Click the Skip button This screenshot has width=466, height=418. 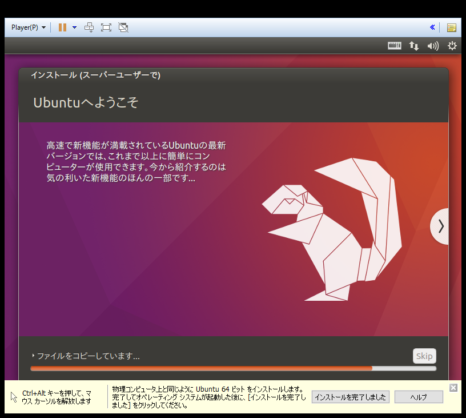point(424,356)
